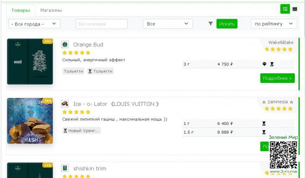This screenshot has height=178, width=305.
Task: Switch to grid view layout
Action: coord(295,9)
